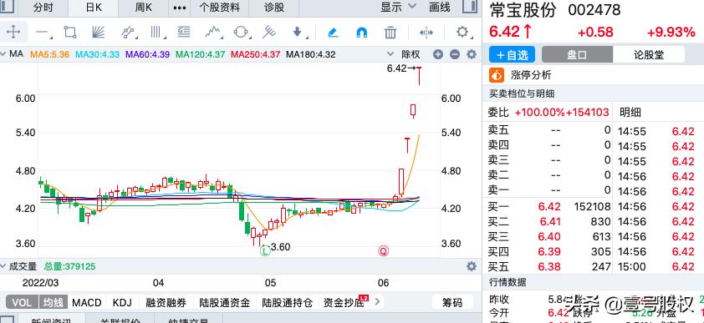Image resolution: width=704 pixels, height=323 pixels.
Task: Click the horizontal stretch chart icon
Action: 426,33
